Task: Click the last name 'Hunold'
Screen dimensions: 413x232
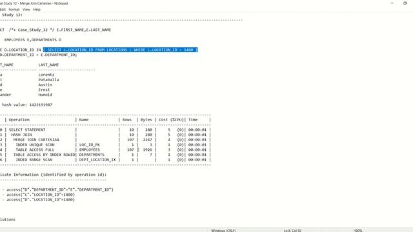Action: 45,95
